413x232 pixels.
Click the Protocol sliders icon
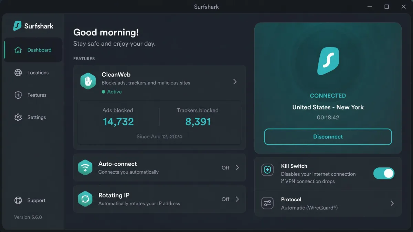[267, 203]
